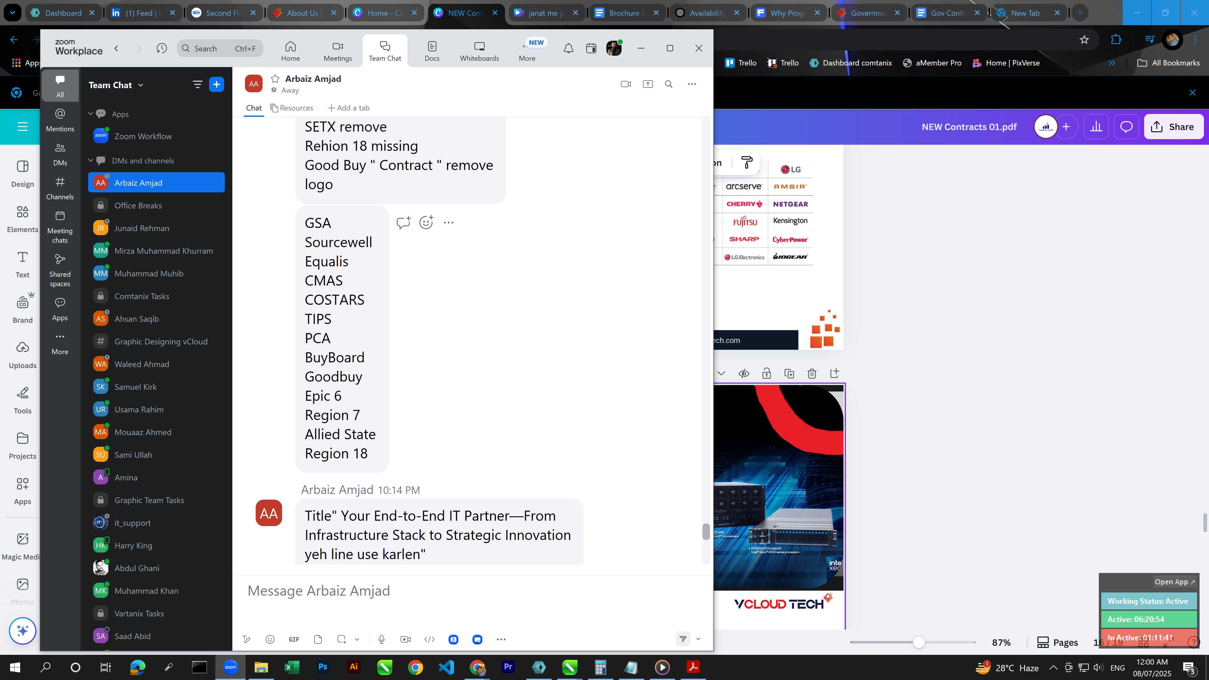Star the Arbaiz Amjad contact

(275, 78)
